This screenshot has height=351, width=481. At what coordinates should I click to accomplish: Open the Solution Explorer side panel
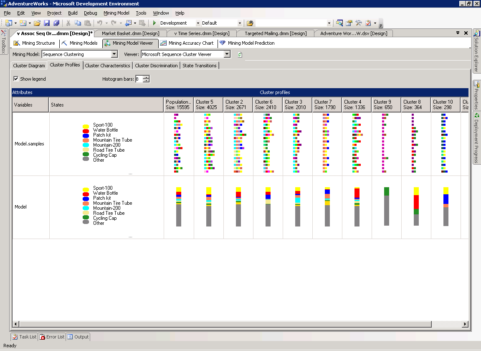click(476, 51)
